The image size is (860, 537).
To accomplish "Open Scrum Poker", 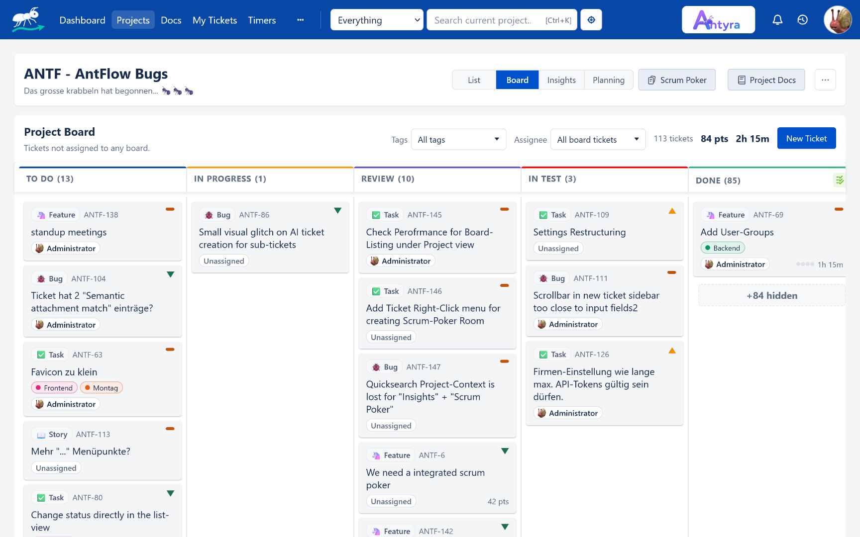I will tap(677, 80).
